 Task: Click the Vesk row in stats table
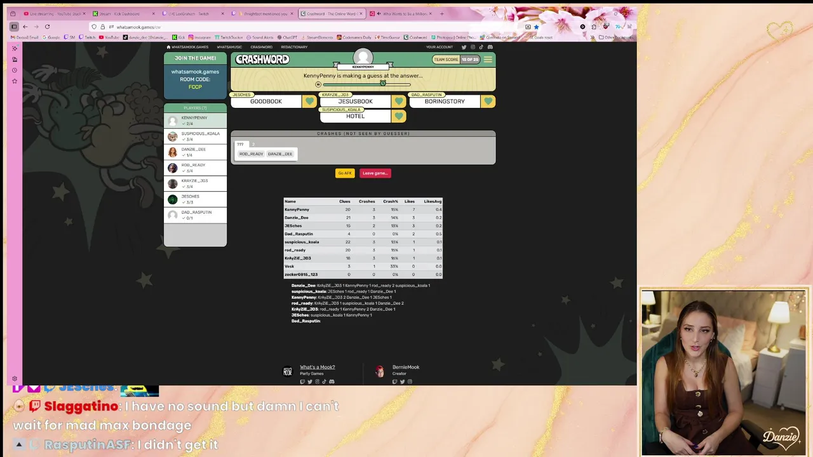pos(363,266)
